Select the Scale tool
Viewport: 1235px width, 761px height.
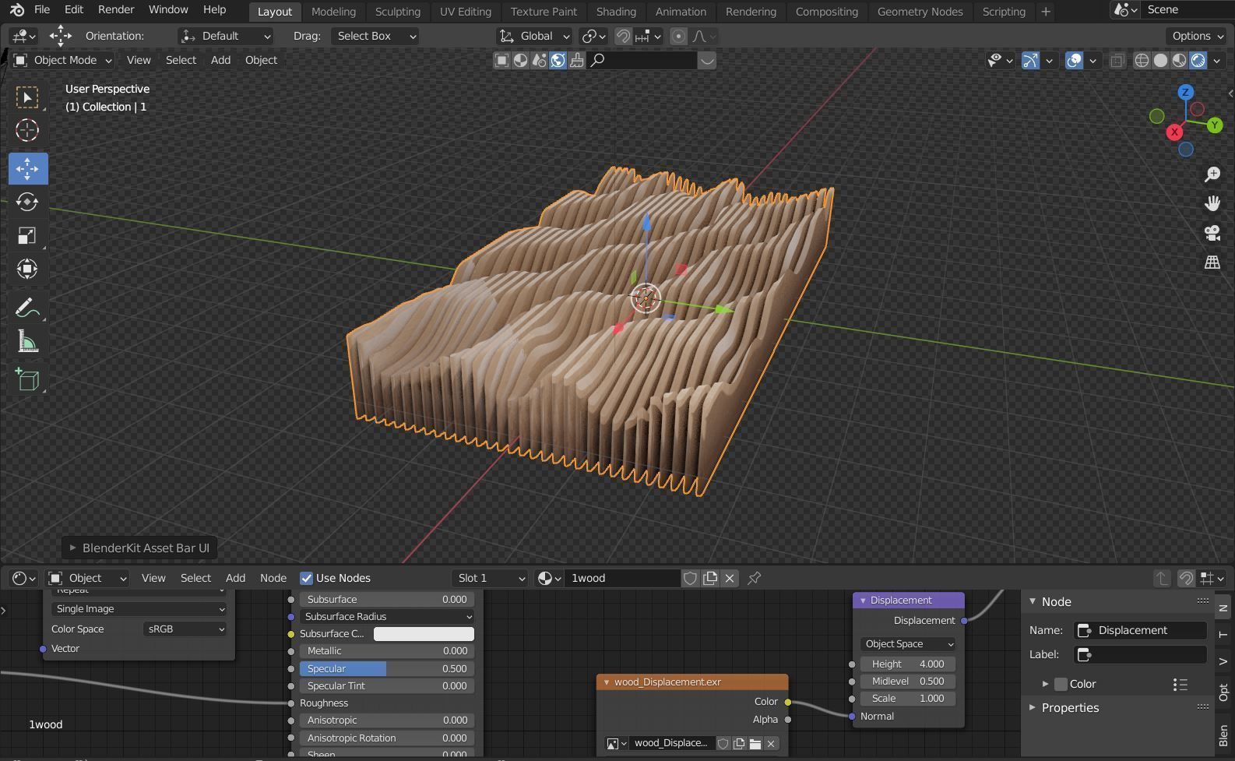click(27, 235)
